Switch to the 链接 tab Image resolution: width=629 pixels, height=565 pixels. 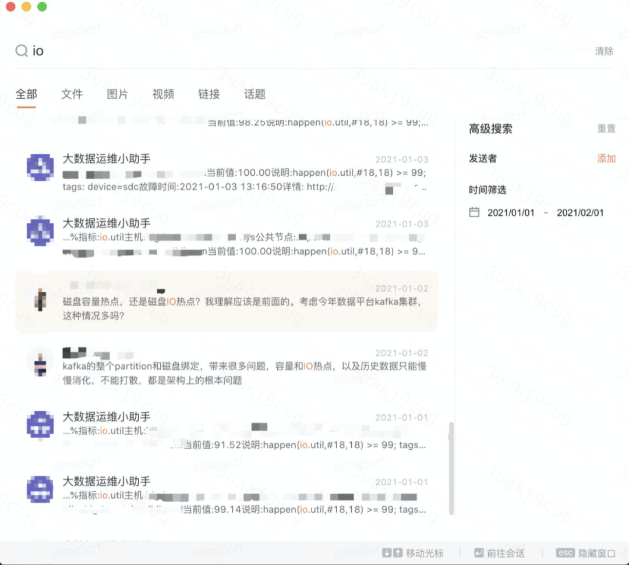(209, 94)
